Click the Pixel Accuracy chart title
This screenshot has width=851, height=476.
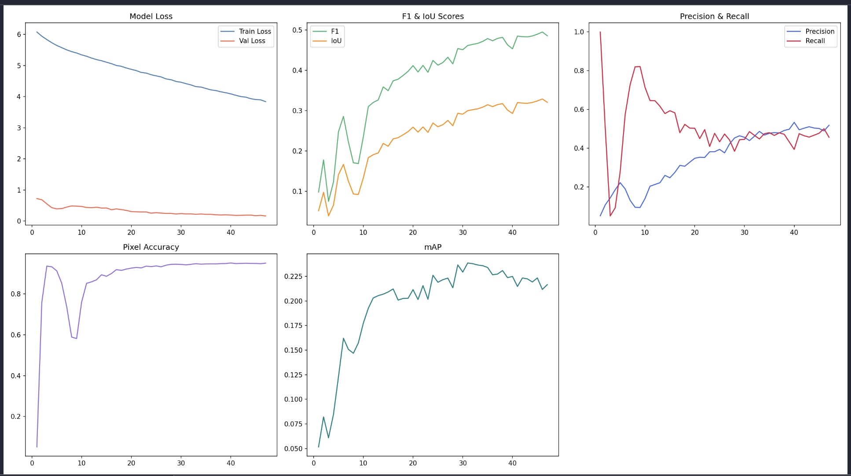[151, 247]
